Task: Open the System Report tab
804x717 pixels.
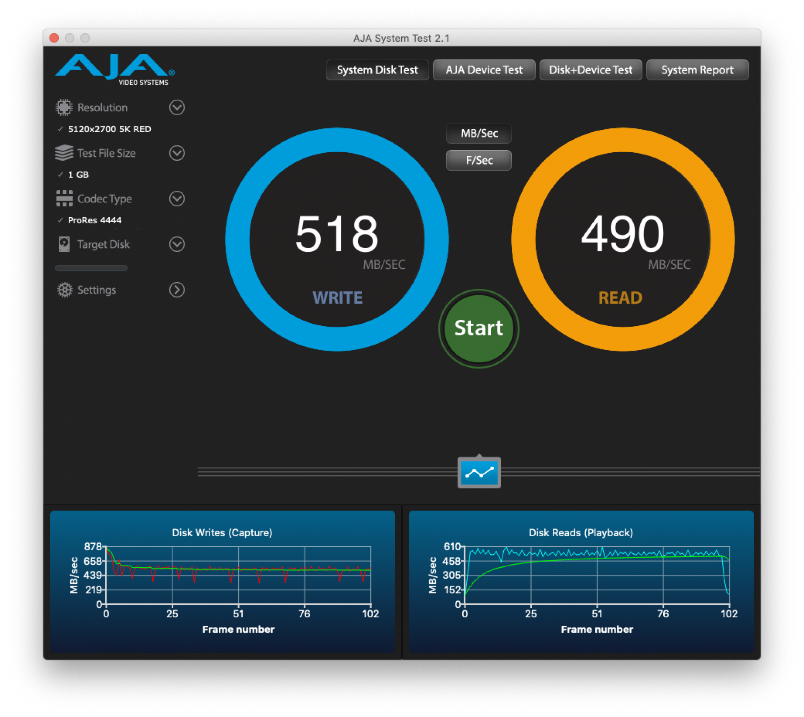Action: pyautogui.click(x=697, y=70)
